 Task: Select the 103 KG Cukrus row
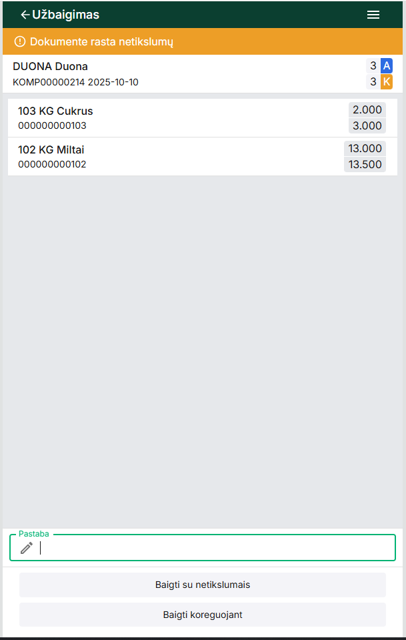click(x=167, y=118)
